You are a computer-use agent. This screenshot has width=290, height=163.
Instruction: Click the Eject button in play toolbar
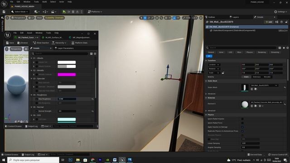(x=77, y=12)
